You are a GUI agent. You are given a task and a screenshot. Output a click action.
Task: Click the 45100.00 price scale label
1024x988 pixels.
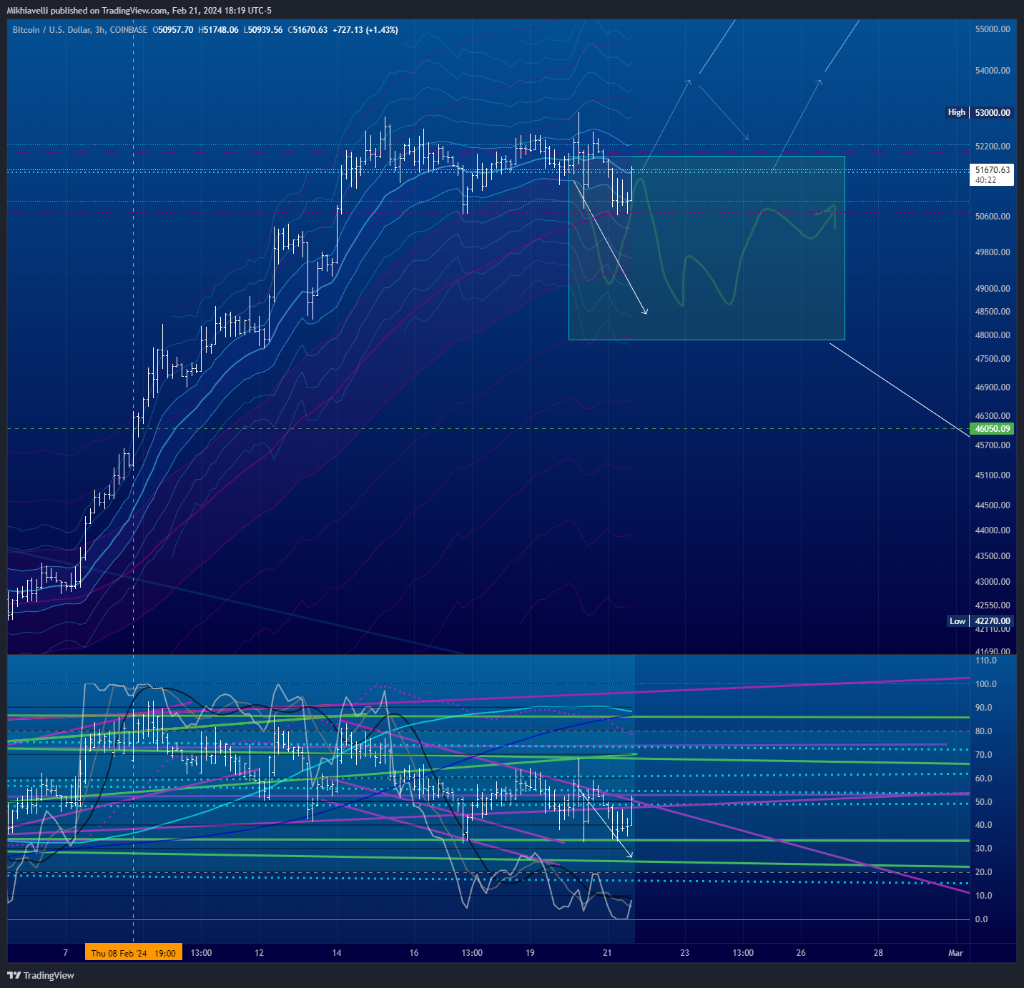993,475
